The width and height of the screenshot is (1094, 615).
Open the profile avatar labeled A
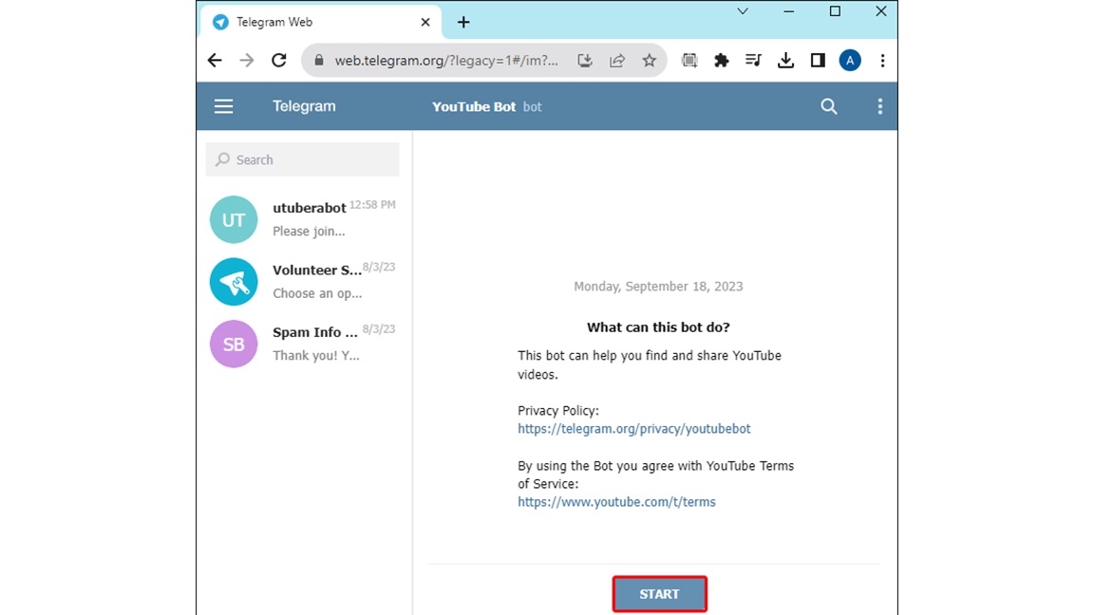(x=850, y=60)
